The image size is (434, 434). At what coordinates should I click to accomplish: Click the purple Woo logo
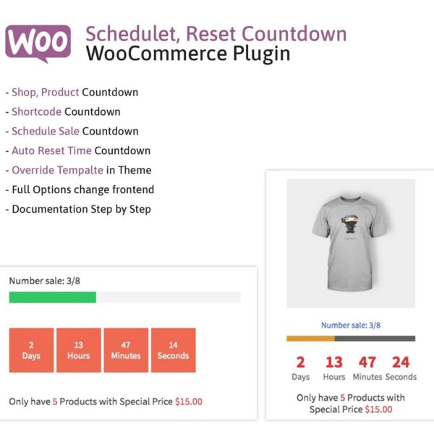tap(38, 43)
